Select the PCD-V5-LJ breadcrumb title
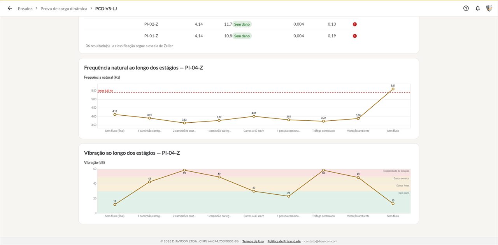 tap(106, 8)
